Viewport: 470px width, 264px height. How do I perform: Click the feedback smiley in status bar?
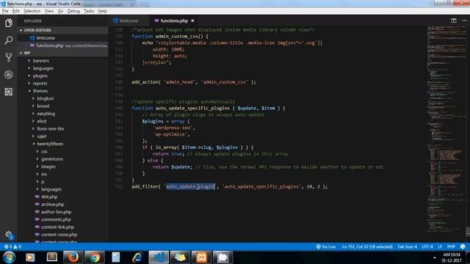(463, 246)
